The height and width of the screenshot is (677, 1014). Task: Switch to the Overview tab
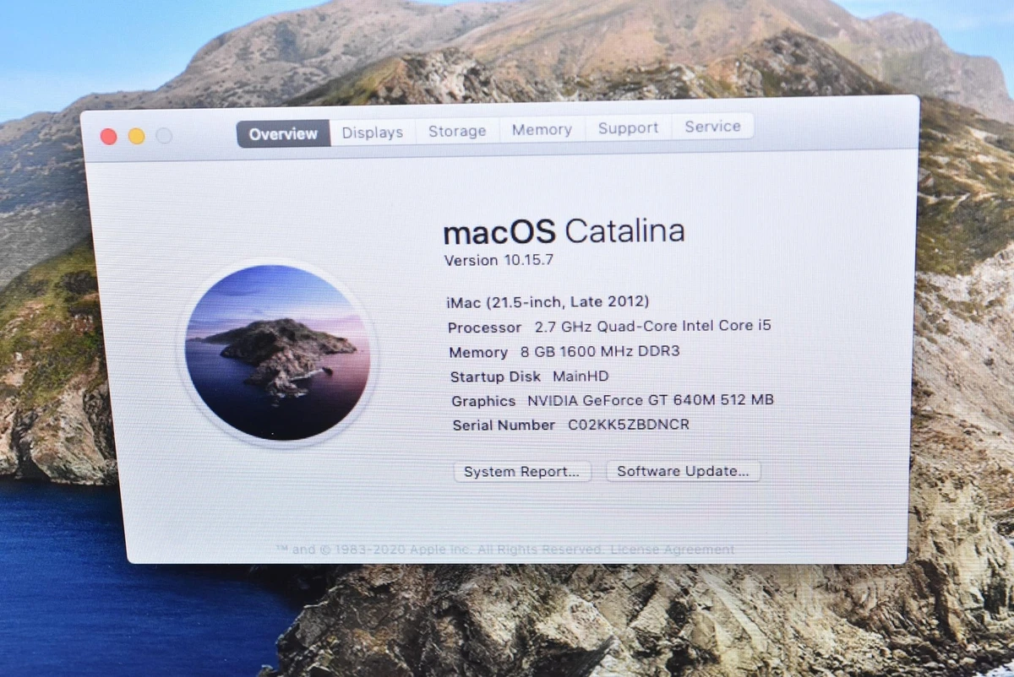[x=283, y=133]
